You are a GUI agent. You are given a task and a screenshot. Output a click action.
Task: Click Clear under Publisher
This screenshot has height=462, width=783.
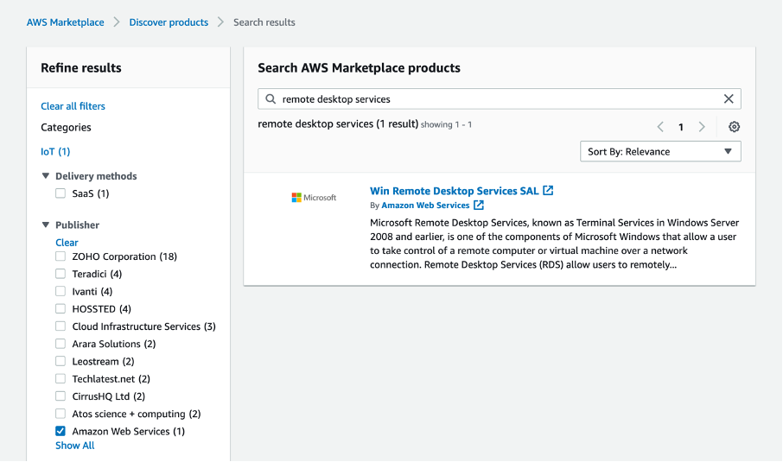(67, 243)
